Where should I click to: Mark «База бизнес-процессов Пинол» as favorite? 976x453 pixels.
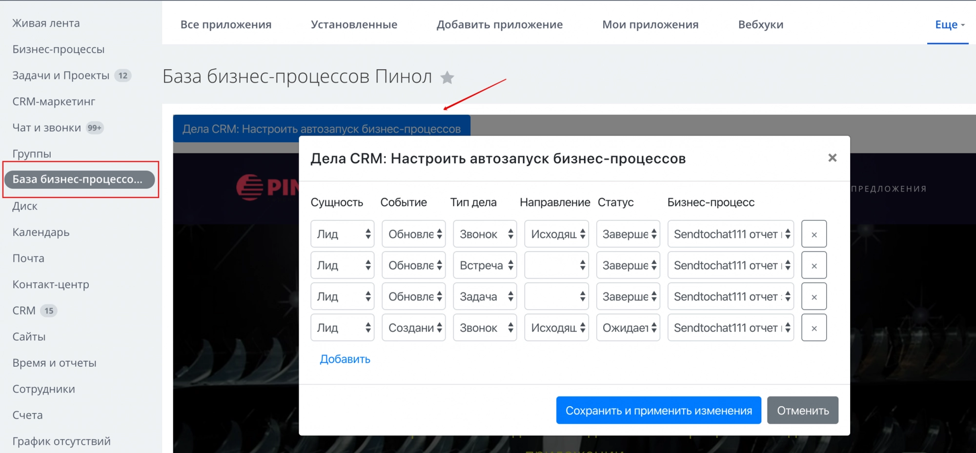click(x=447, y=77)
